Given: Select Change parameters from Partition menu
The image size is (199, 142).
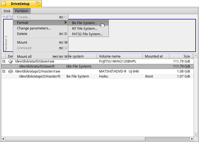Looking at the screenshot, I should 34,28.
